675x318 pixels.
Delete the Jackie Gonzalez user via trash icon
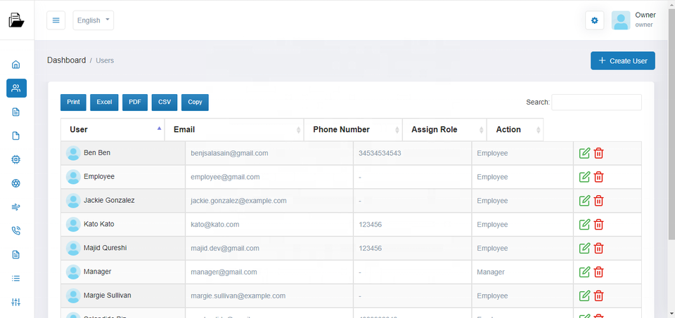[599, 201]
